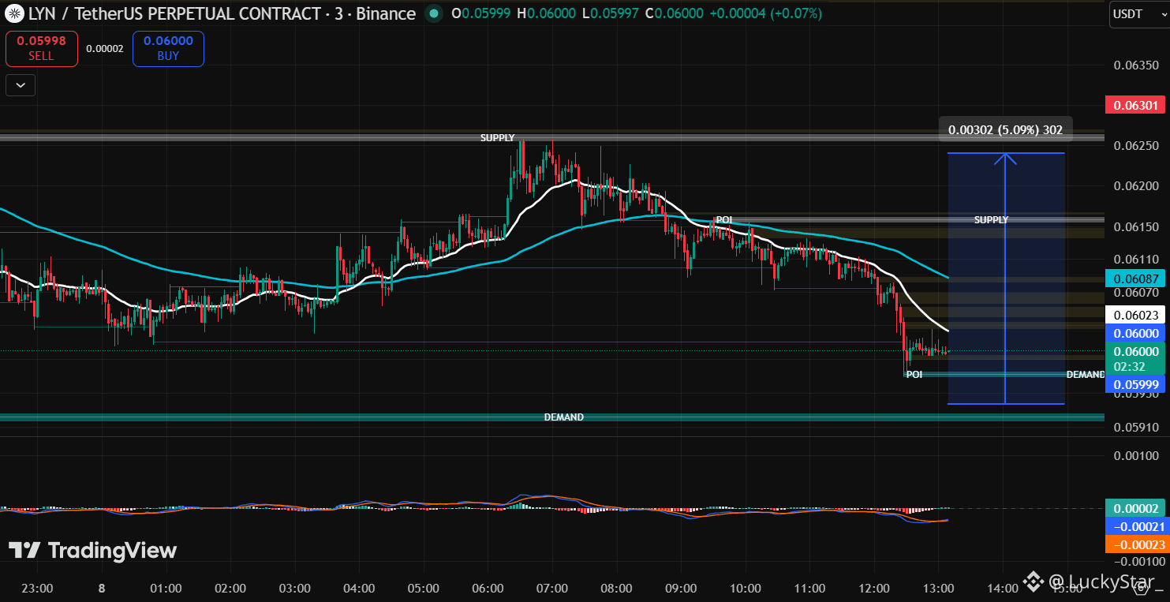Click the 02:00 time axis label
This screenshot has height=602, width=1170.
(x=230, y=588)
